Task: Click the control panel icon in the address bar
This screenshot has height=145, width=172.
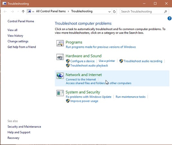Action: [x=29, y=11]
